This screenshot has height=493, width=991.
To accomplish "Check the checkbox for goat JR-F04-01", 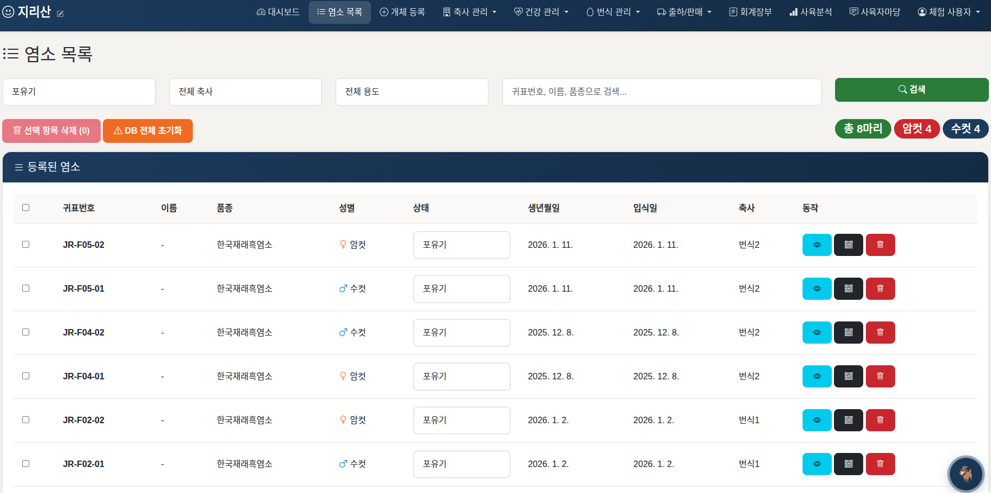I will (25, 376).
